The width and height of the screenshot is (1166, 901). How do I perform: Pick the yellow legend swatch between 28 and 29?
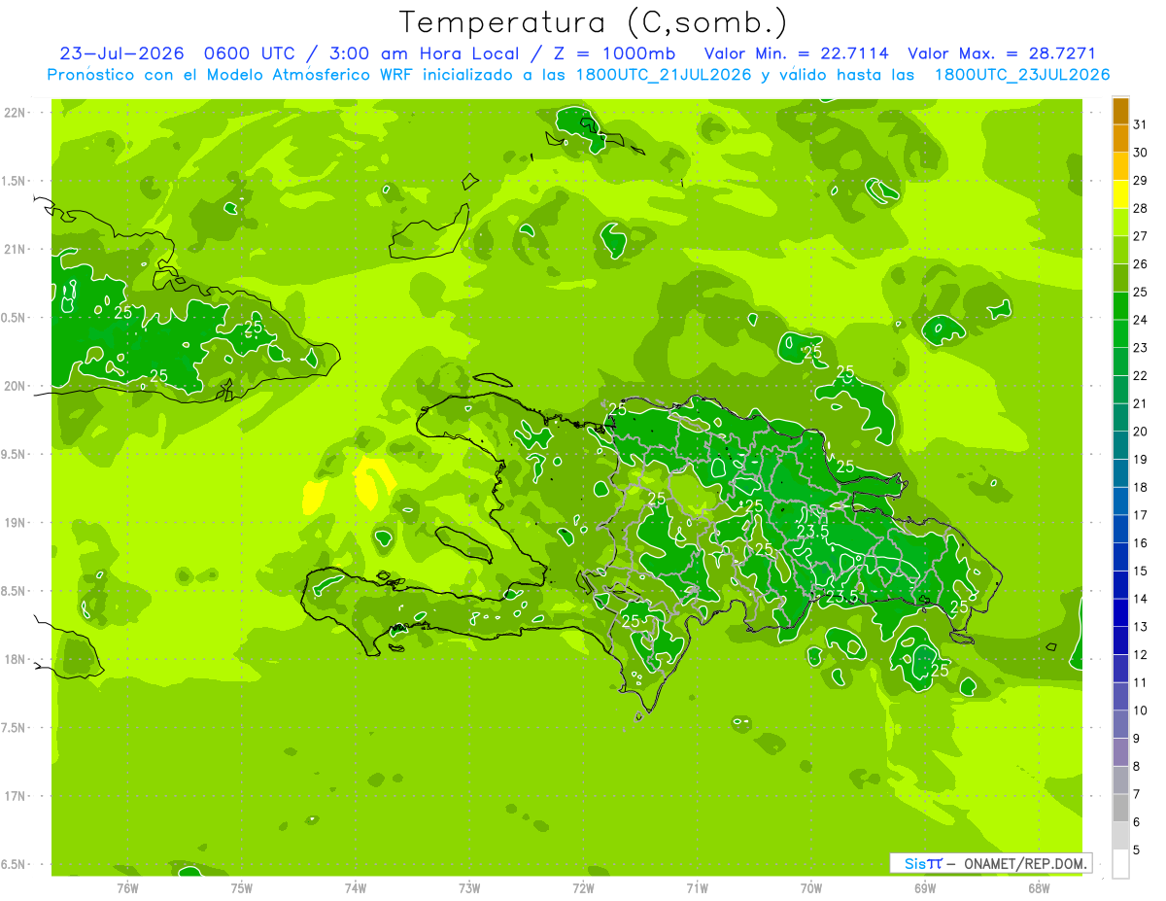pos(1120,194)
